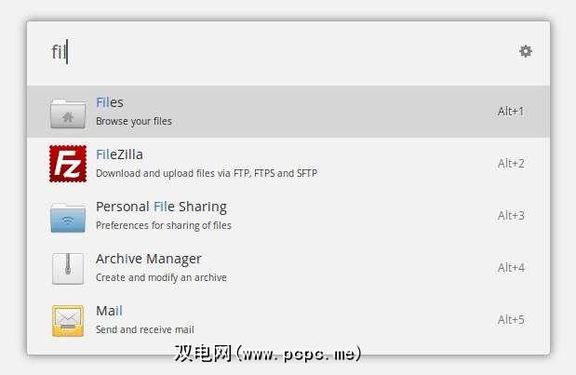Click the Alt+5 shortcut label

(511, 320)
